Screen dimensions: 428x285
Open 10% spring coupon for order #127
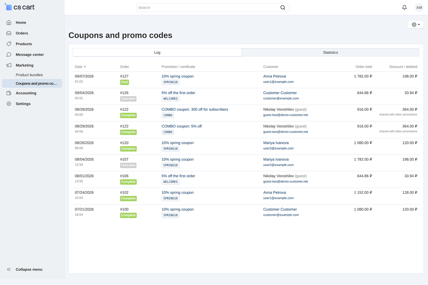click(178, 76)
